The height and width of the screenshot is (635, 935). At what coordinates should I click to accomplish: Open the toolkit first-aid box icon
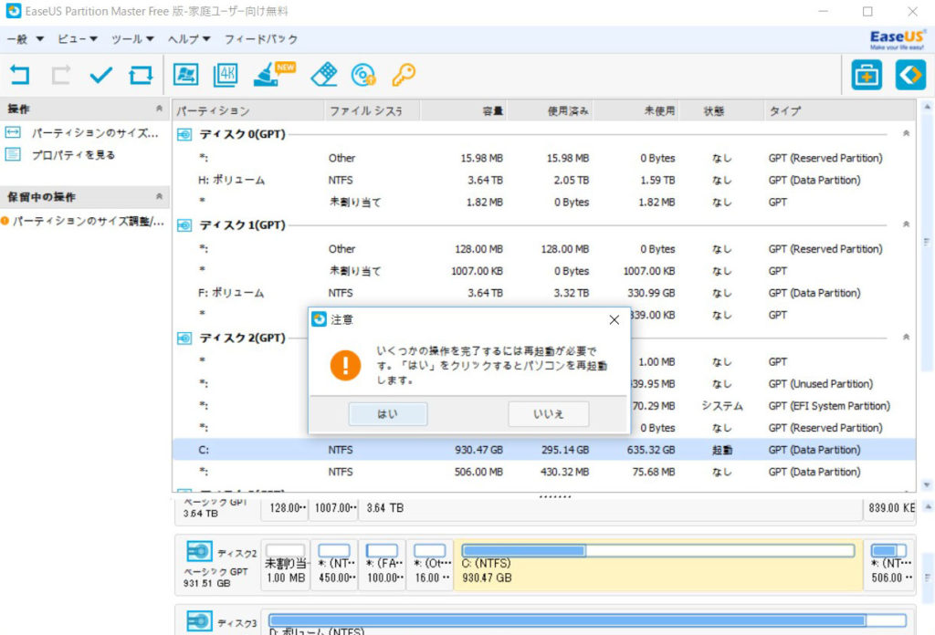(x=867, y=75)
